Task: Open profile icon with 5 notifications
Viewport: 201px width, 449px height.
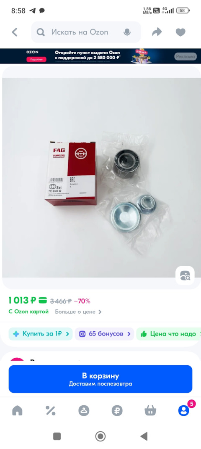Action: coord(183,411)
